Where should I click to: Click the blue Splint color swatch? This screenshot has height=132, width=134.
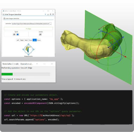[x=18, y=34]
